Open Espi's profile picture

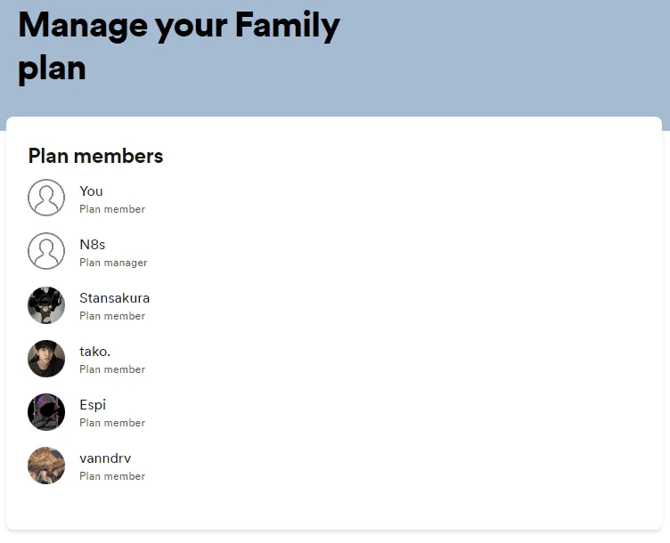46,412
